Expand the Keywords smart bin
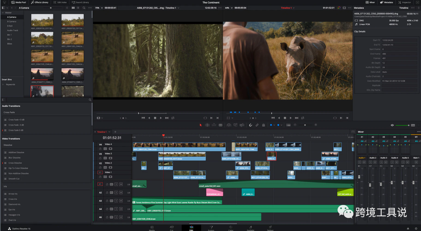Viewport: 421px width, 231px height. click(3, 84)
